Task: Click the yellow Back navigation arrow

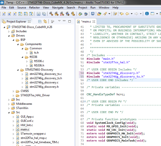Action: coord(127,14)
